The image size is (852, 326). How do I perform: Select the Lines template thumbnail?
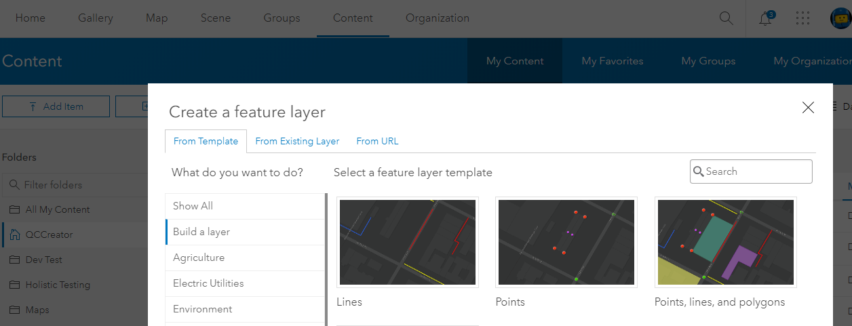click(408, 242)
